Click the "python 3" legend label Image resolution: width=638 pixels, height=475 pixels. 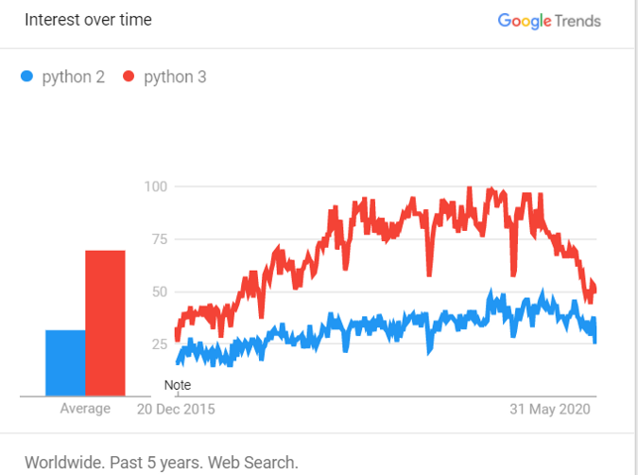175,78
